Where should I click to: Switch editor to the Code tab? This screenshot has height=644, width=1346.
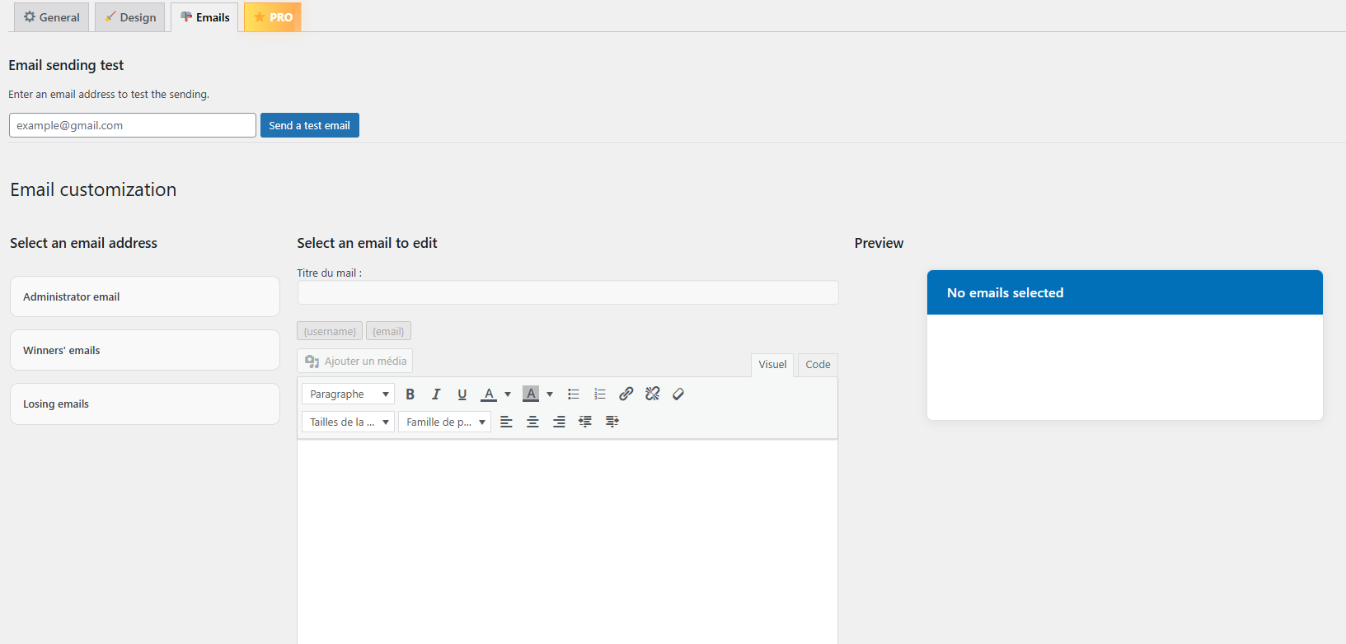(818, 364)
